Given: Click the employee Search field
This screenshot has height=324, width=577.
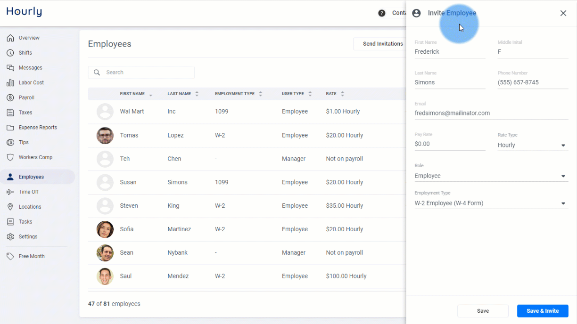Looking at the screenshot, I should [x=141, y=73].
